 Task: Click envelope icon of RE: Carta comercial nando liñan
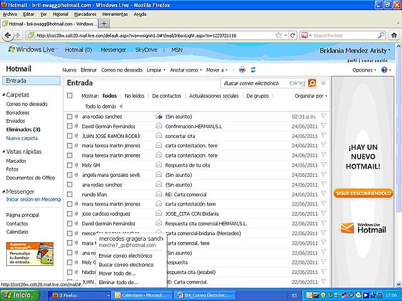(x=159, y=194)
